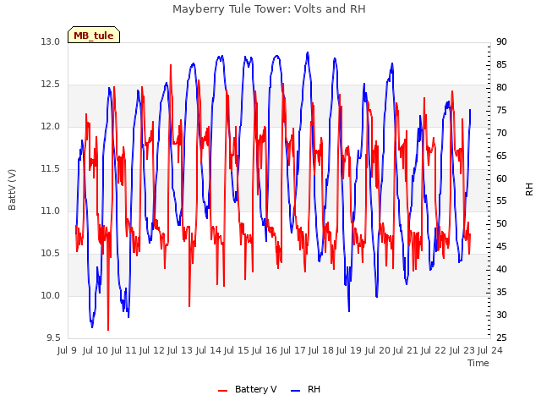
Task: Click the Jul 14 date tick
Action: click(x=208, y=350)
